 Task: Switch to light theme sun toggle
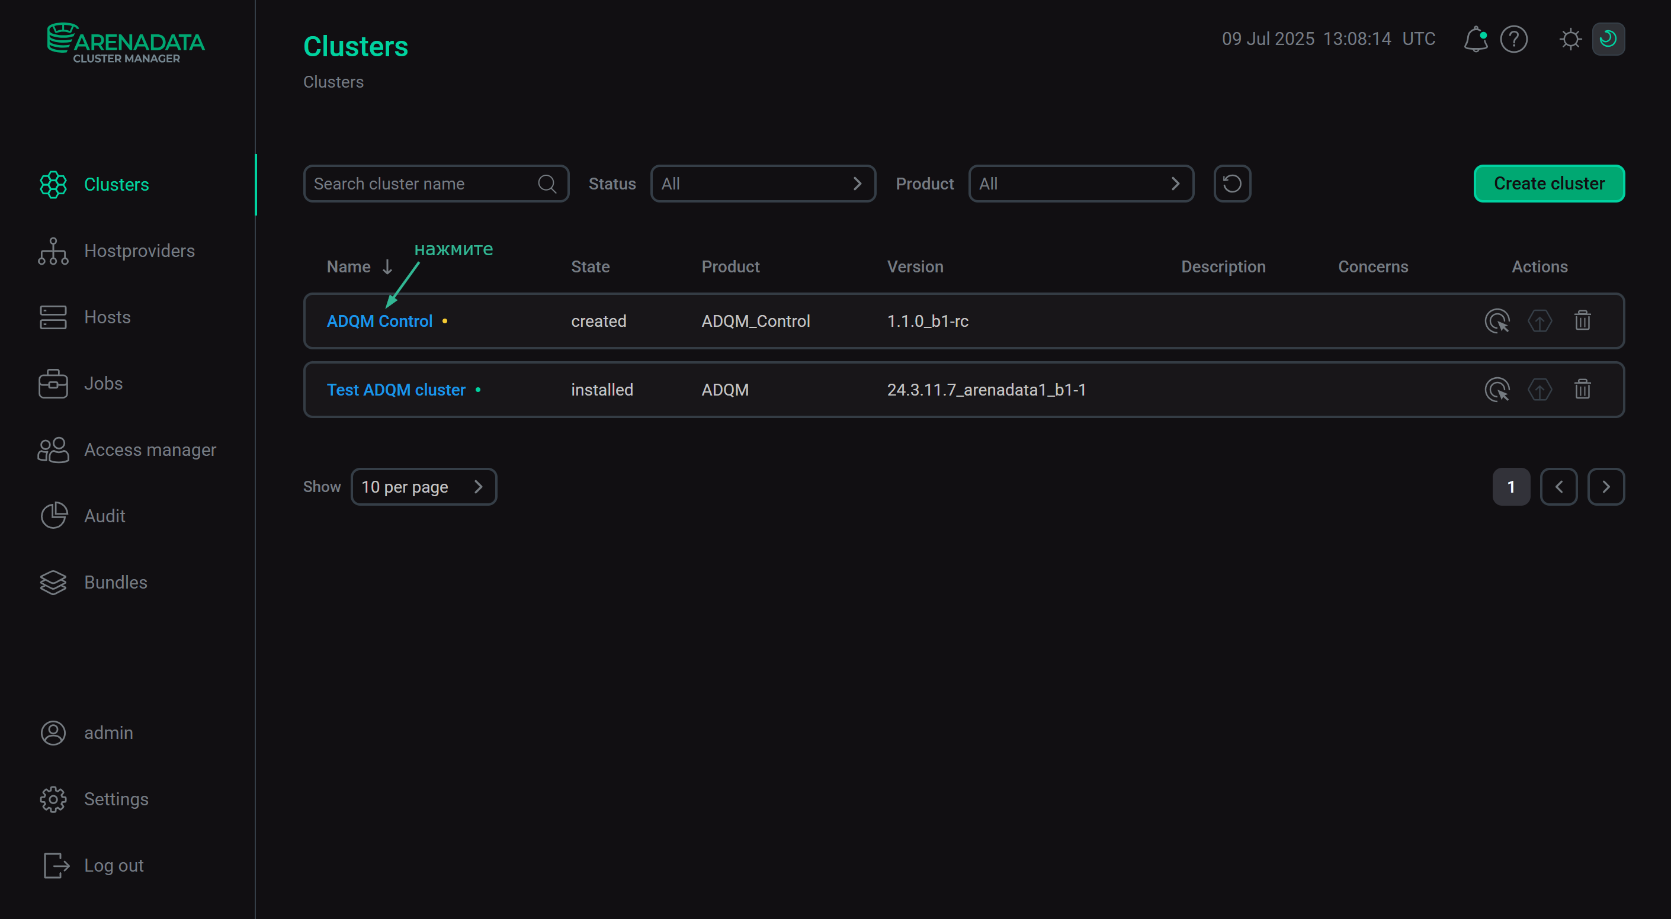tap(1570, 39)
